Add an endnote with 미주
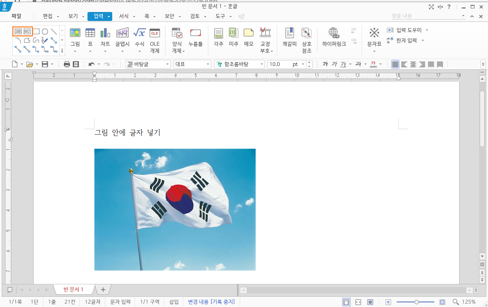The height and width of the screenshot is (307, 488). (x=234, y=36)
